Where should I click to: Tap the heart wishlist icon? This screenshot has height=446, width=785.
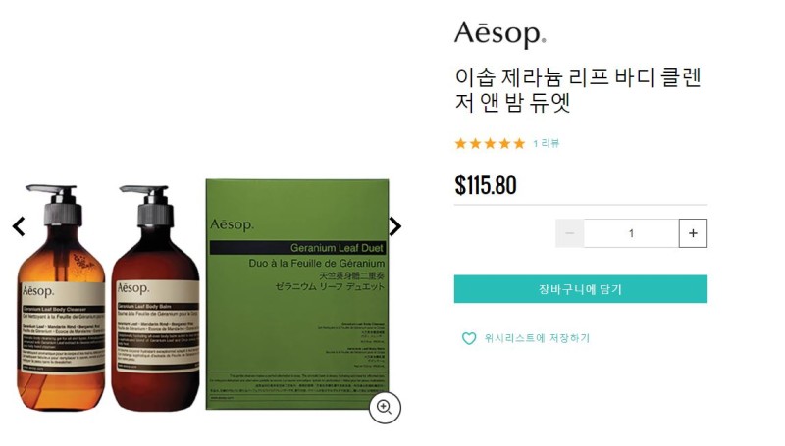[469, 338]
